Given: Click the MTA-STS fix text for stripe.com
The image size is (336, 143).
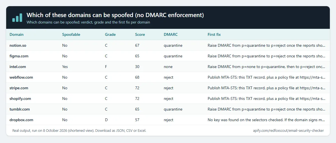Looking at the screenshot, I should coord(267,88).
